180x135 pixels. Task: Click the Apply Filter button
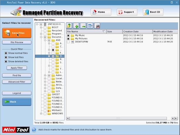pos(17,68)
